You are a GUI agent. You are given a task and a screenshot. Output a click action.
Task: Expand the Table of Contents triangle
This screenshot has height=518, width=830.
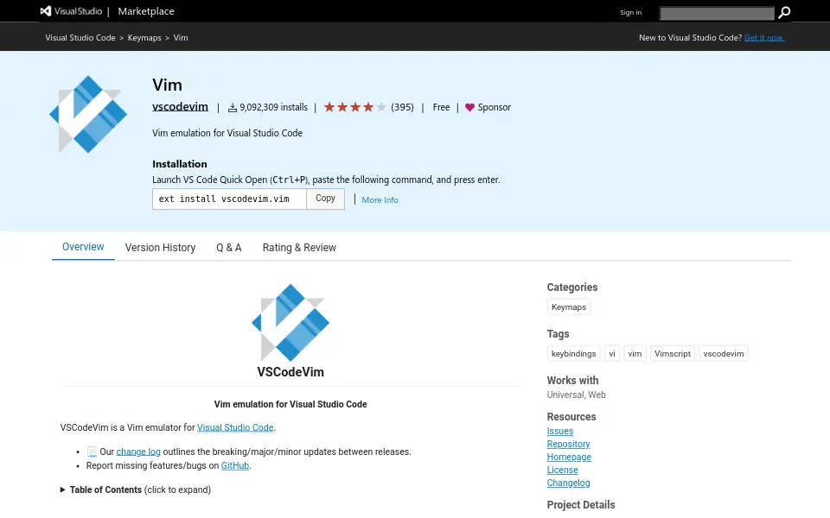[x=62, y=490]
